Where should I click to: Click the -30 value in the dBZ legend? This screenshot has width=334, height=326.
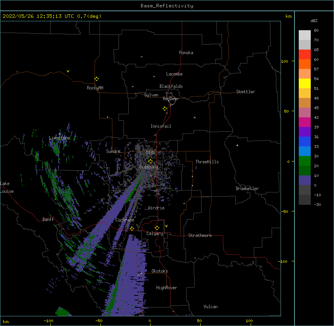tap(317, 204)
